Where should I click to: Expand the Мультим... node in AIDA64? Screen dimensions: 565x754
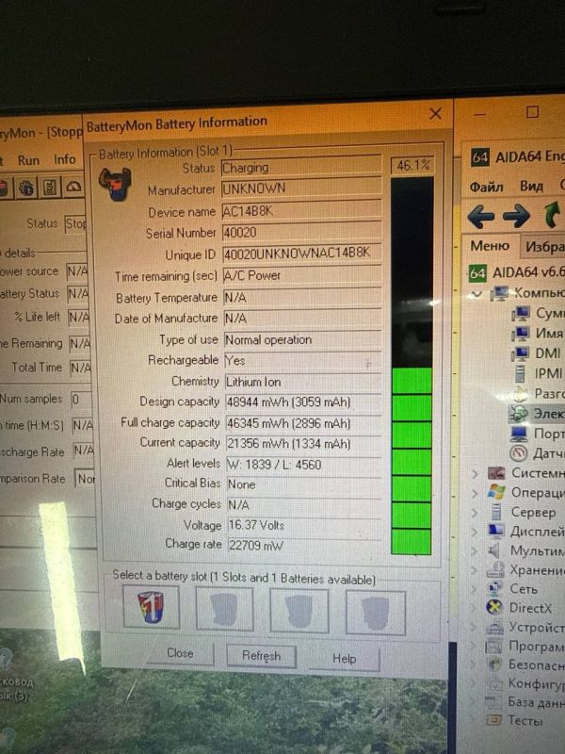point(475,551)
